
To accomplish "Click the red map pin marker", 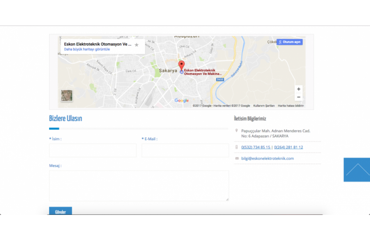I will [181, 66].
